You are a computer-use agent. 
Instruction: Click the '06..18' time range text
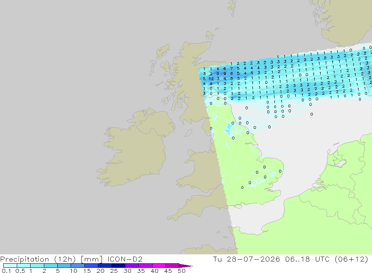click(298, 259)
